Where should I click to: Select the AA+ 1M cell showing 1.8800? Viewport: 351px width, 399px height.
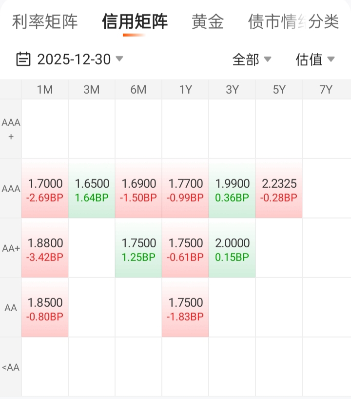45,249
